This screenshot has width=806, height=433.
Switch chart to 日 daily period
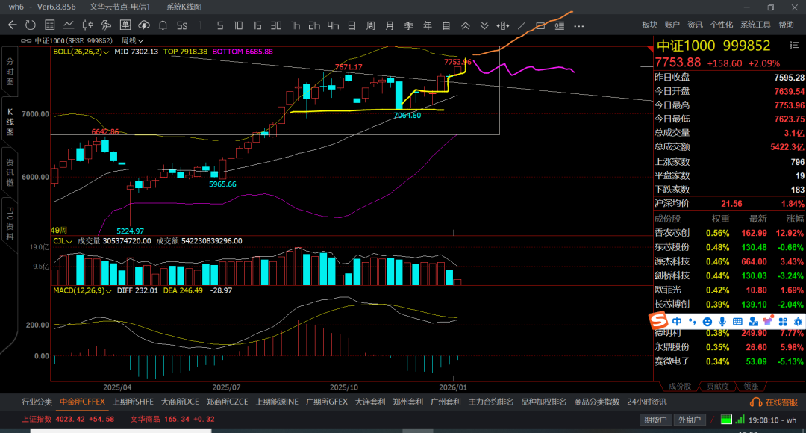(x=352, y=25)
